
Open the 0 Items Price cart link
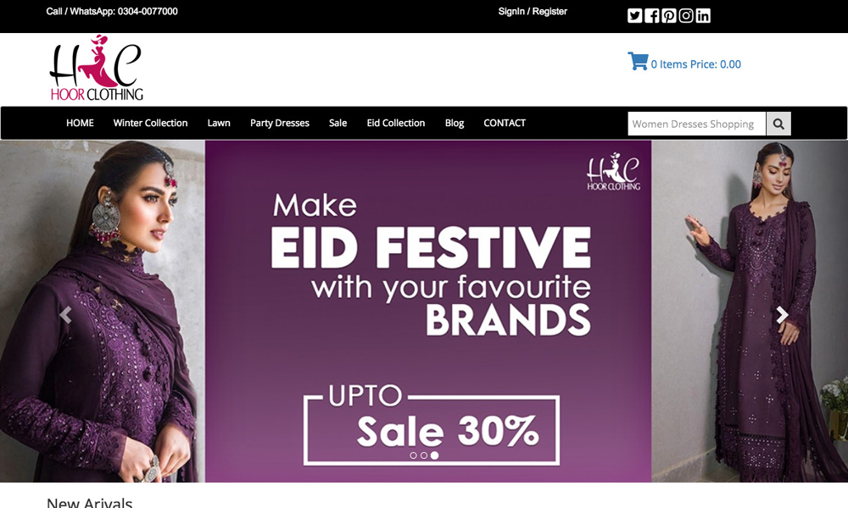pos(695,64)
